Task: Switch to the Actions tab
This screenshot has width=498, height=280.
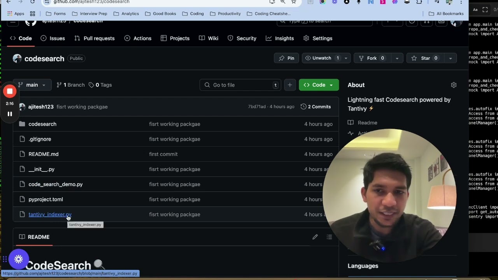Action: tap(138, 38)
